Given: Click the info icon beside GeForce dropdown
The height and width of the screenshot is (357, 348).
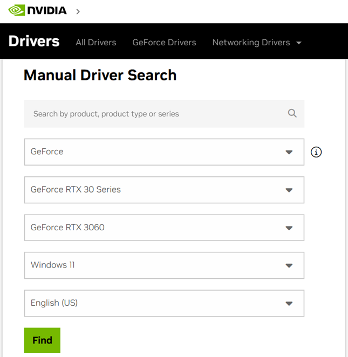Looking at the screenshot, I should [316, 152].
